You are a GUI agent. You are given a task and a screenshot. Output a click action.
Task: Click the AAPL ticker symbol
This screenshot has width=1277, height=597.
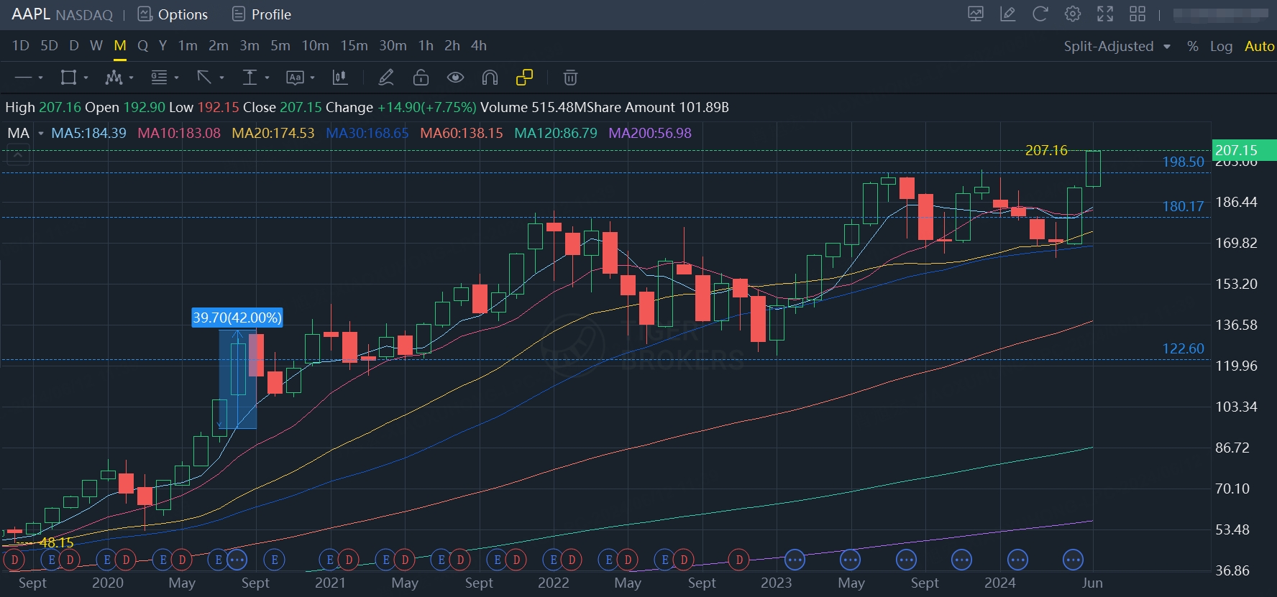click(x=31, y=14)
